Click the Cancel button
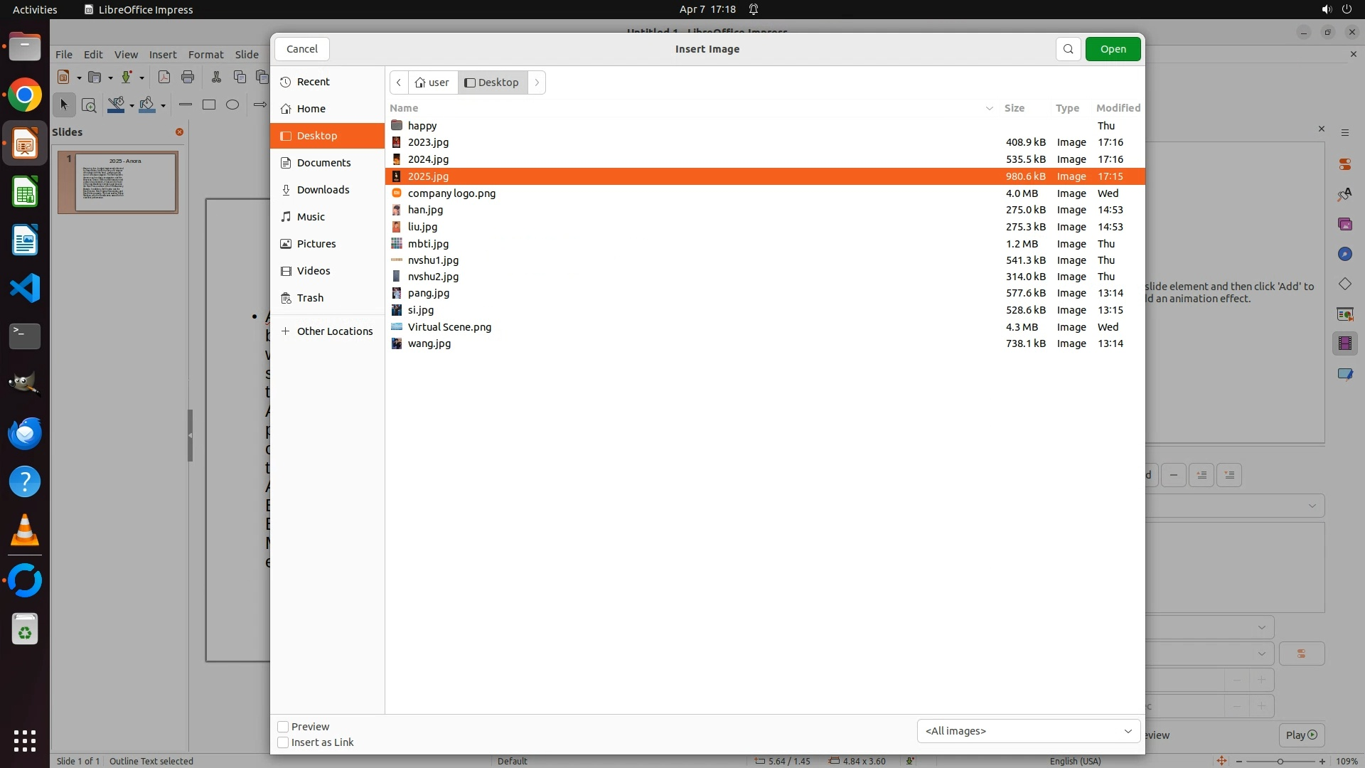 (302, 49)
